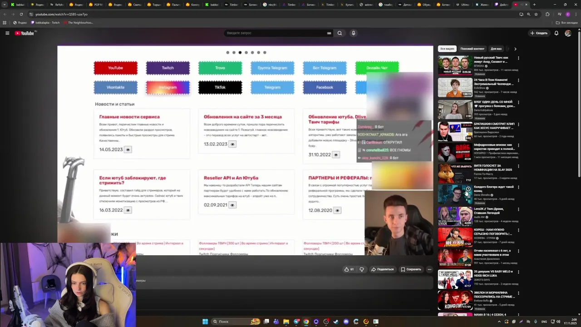This screenshot has height=327, width=581.
Task: Open the on-screen keyboard in the search box
Action: tap(329, 33)
